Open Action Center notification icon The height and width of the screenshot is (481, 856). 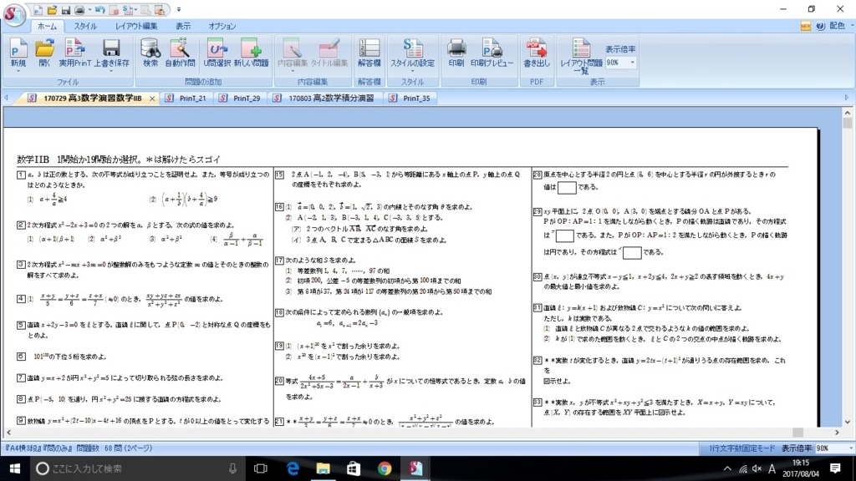(835, 468)
